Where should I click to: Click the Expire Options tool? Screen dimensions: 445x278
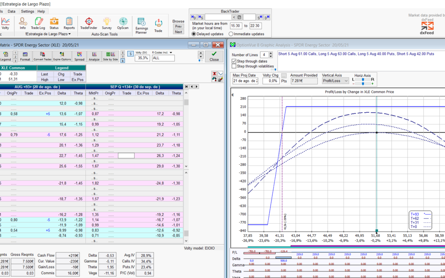(62, 56)
